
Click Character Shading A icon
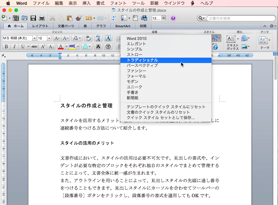98,47
